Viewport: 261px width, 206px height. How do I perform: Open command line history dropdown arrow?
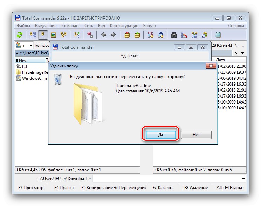pyautogui.click(x=243, y=179)
